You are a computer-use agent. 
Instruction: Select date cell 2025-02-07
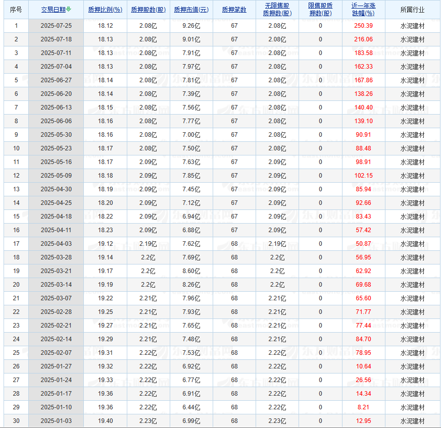(56, 353)
